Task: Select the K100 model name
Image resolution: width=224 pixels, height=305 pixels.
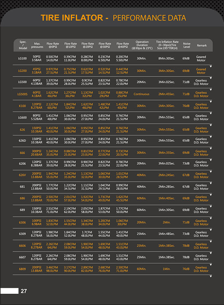Action: coord(22,106)
